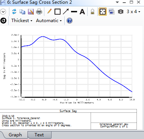This screenshot has height=139, width=144.
Task: Save the plot using the floppy disk icon
Action: pyautogui.click(x=31, y=12)
